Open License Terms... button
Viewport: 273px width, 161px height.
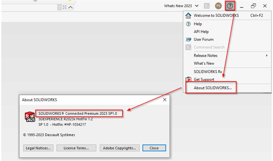pyautogui.click(x=76, y=148)
